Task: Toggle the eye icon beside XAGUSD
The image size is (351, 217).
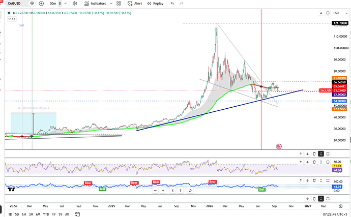Action: pos(32,4)
